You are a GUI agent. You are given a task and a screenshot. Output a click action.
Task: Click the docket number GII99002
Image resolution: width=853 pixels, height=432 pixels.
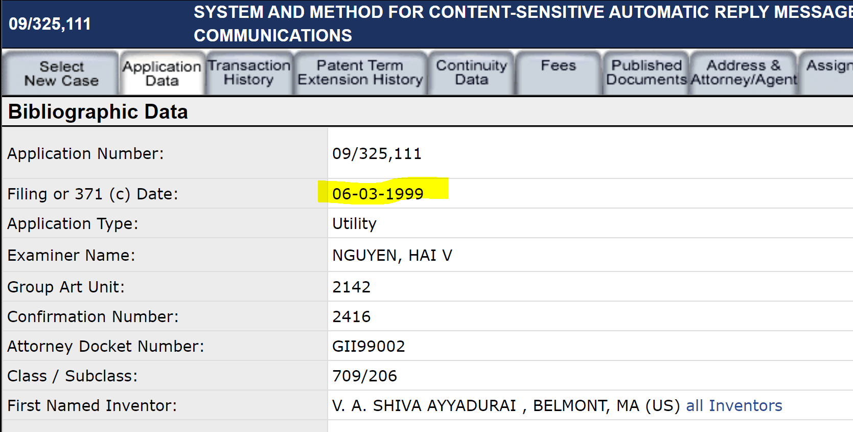pos(368,346)
